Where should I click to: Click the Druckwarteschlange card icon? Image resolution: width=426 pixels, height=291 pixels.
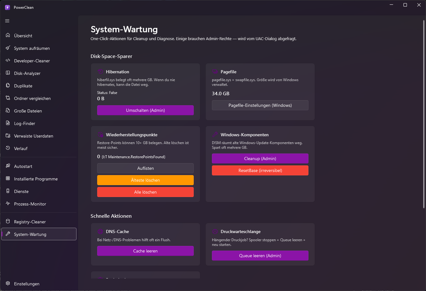tap(215, 231)
